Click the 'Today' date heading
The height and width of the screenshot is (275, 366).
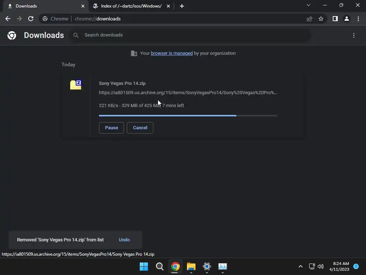click(x=68, y=64)
